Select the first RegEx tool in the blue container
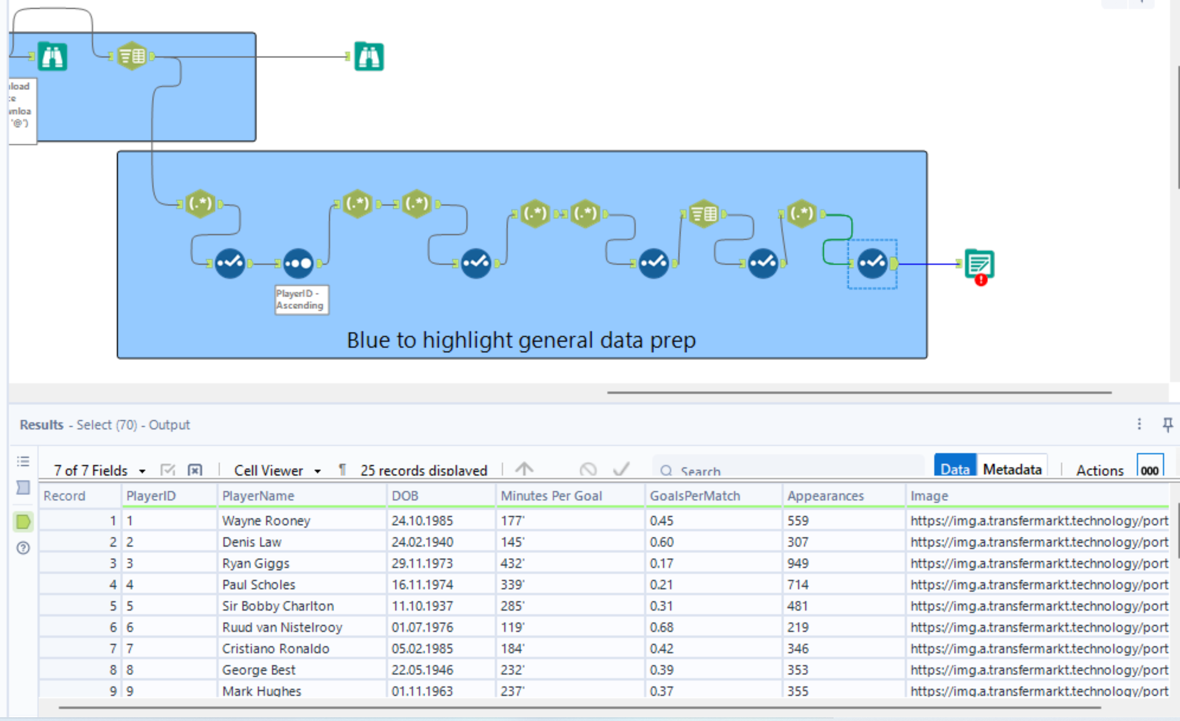This screenshot has width=1180, height=721. click(200, 204)
